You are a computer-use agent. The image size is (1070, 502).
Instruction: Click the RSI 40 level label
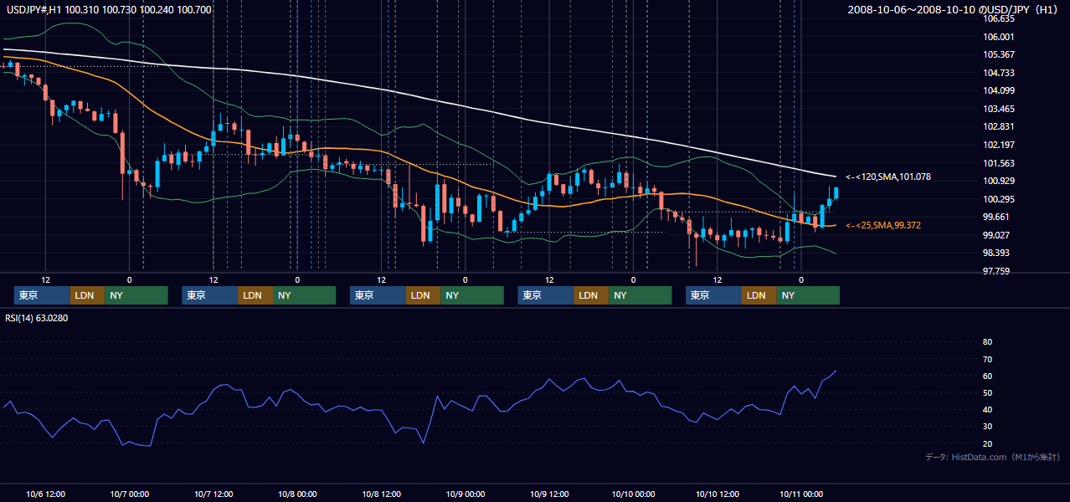(x=987, y=409)
